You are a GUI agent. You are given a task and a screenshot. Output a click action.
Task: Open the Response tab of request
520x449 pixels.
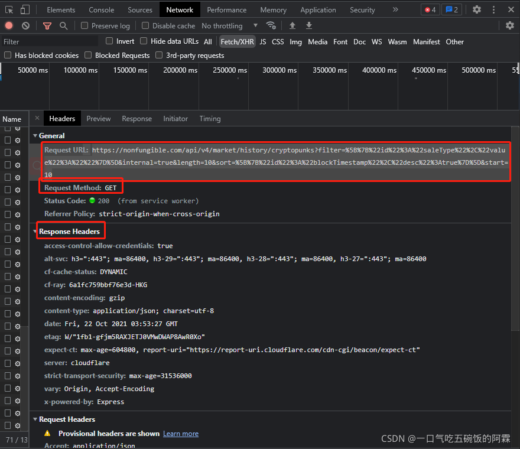136,118
